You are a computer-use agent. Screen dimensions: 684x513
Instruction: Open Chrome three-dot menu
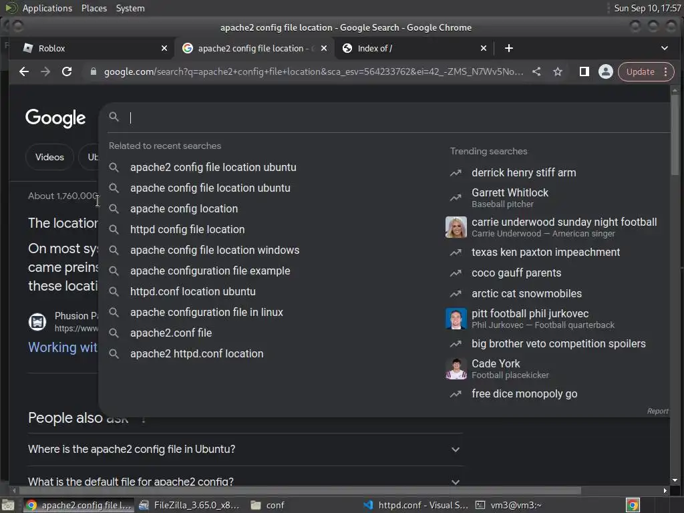pyautogui.click(x=666, y=71)
